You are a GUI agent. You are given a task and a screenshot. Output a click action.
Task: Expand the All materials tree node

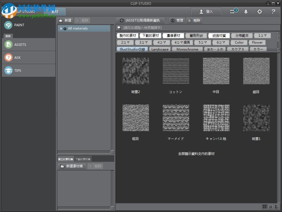pos(61,28)
